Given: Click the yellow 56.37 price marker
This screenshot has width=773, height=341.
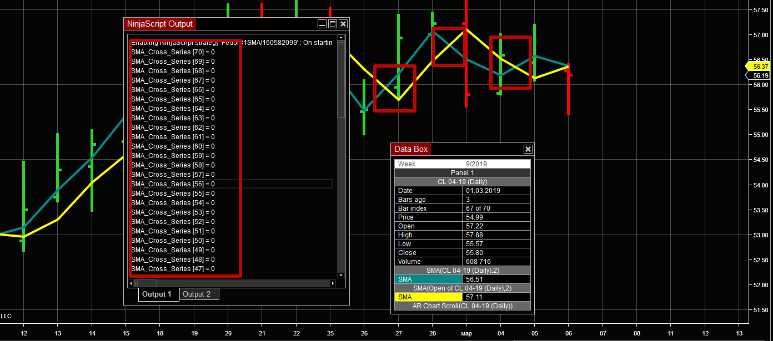Looking at the screenshot, I should click(x=759, y=67).
